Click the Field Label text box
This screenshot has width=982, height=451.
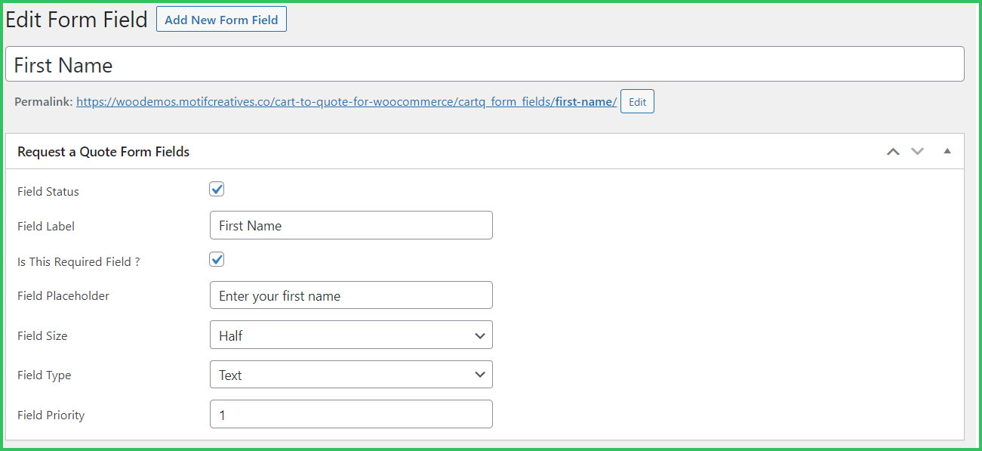coord(351,225)
